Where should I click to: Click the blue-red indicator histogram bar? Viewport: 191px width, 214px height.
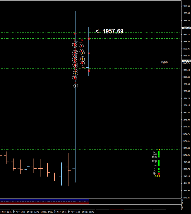pyautogui.click(x=44, y=202)
